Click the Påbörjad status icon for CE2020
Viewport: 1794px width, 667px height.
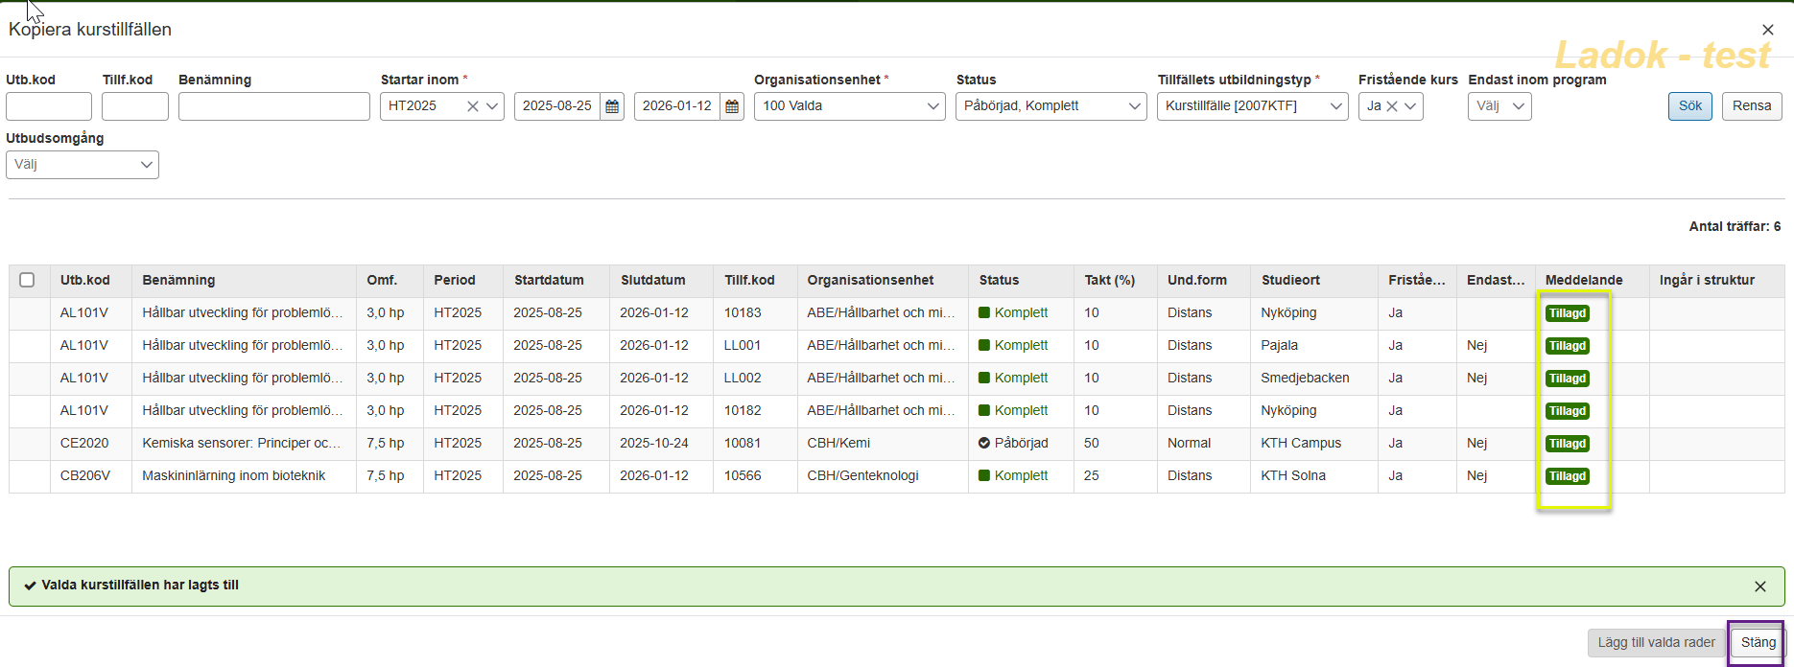984,443
